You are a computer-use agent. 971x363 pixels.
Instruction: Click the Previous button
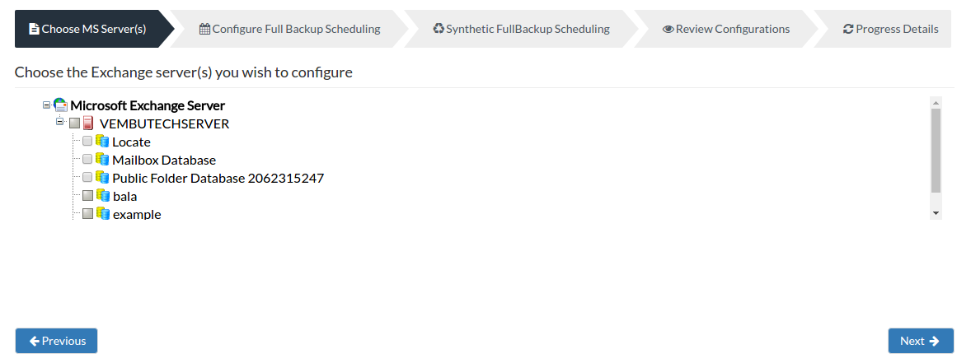(x=56, y=341)
